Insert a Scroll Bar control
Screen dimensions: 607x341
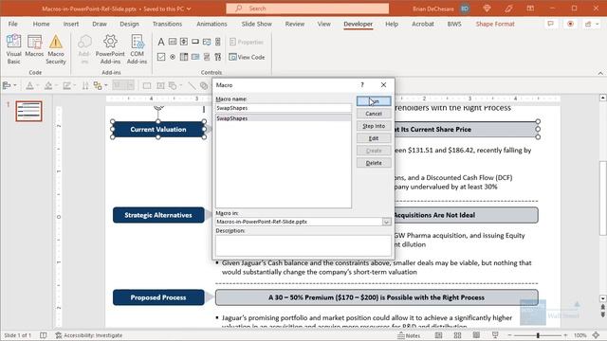pos(218,42)
